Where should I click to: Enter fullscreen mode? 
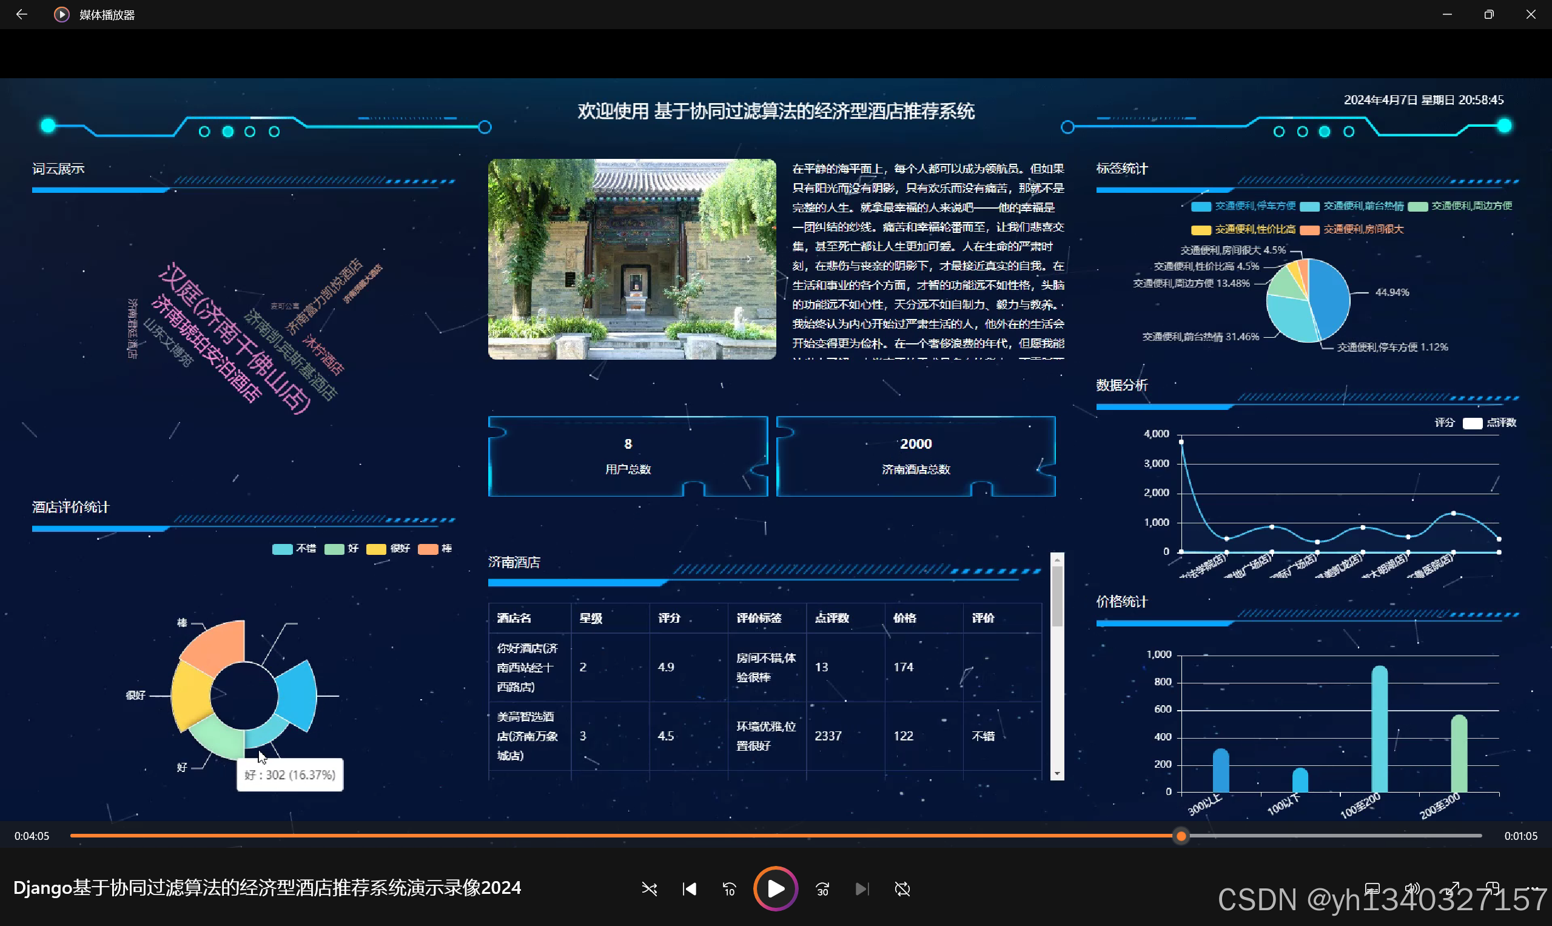(x=1452, y=890)
